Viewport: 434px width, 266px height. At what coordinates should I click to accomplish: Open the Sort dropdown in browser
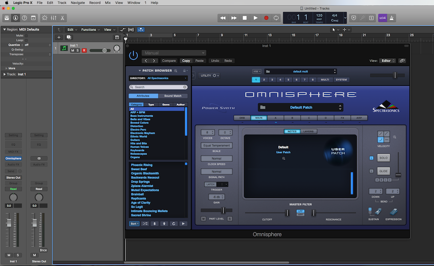pyautogui.click(x=134, y=224)
